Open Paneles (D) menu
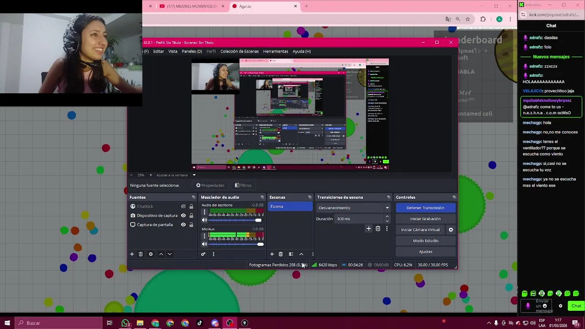Image resolution: width=585 pixels, height=329 pixels. [191, 52]
